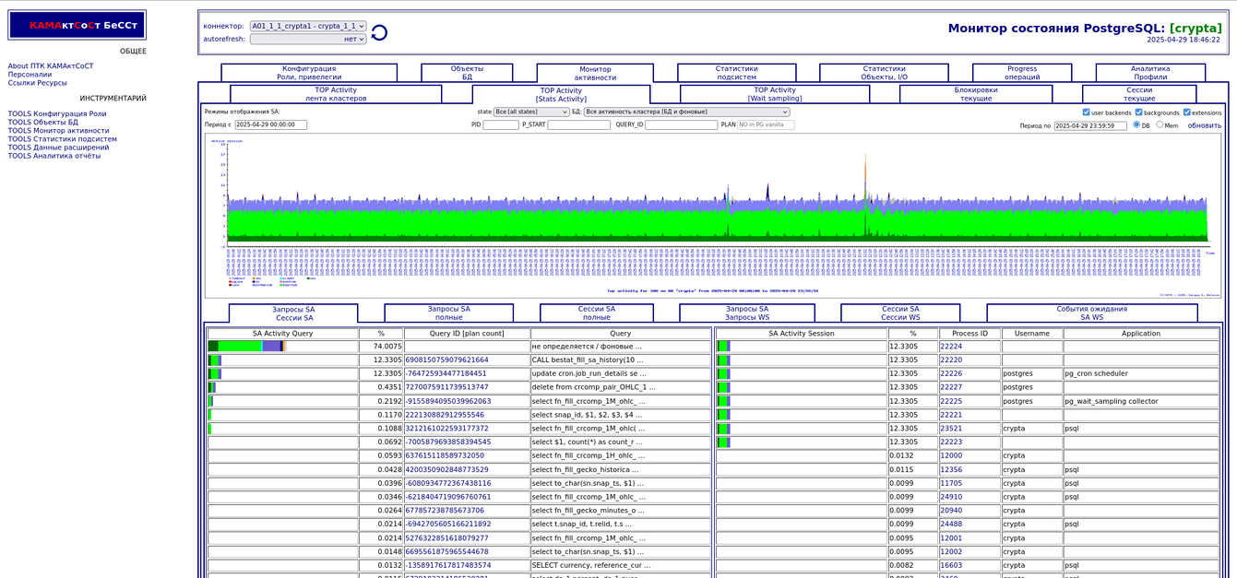
Task: Select the Mem radio button
Action: (x=1160, y=124)
